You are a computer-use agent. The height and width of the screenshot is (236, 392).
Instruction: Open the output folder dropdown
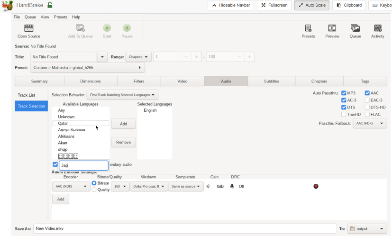367,229
